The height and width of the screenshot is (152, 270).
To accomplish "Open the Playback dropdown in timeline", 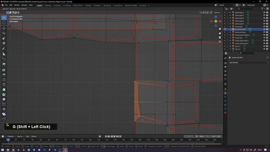I will (11, 136).
